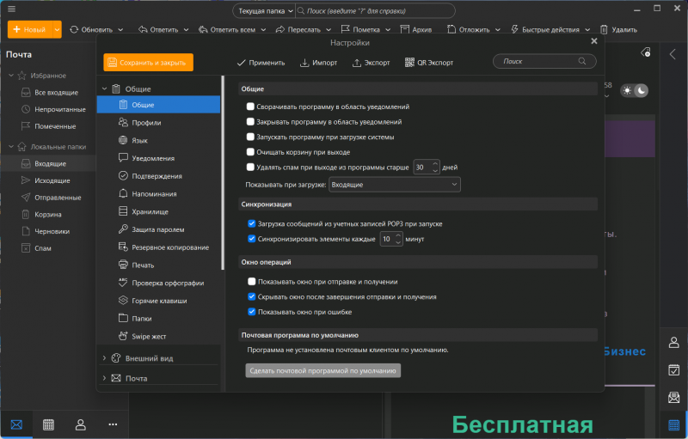Click Сохранить и закрыть button
Image resolution: width=688 pixels, height=439 pixels.
click(148, 63)
